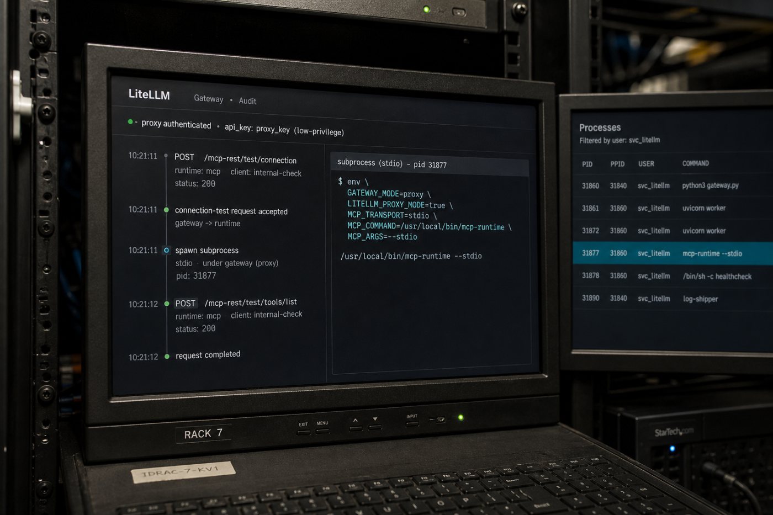Click timeline marker for connection-test request accepted
Viewport: 773px width, 515px height.
pyautogui.click(x=166, y=210)
